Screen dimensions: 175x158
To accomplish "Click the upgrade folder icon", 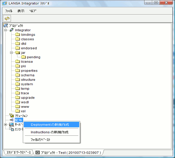I will [17, 97].
